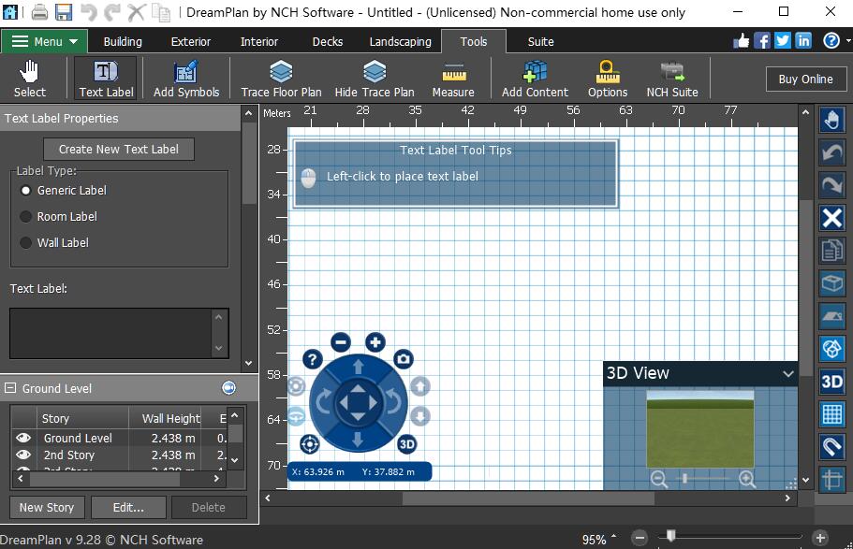Activate the Measure tool
The image size is (853, 549).
[453, 79]
